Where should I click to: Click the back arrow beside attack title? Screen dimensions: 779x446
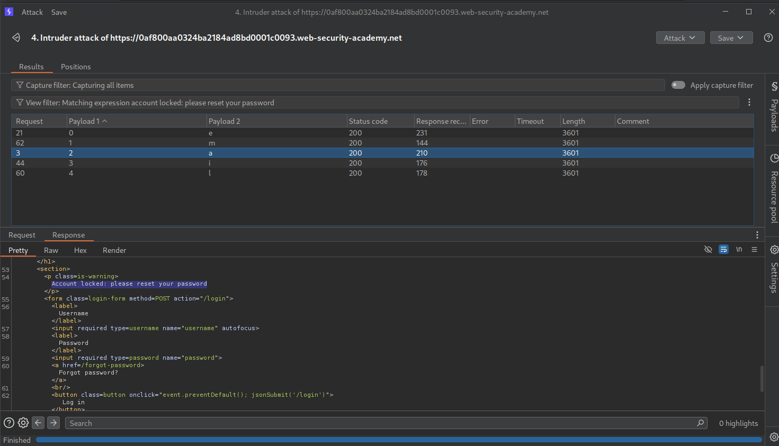point(16,38)
